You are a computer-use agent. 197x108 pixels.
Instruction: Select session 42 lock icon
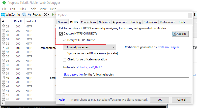click(4, 86)
